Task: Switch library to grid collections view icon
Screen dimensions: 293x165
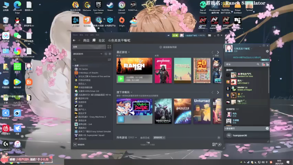Action: pos(109,47)
